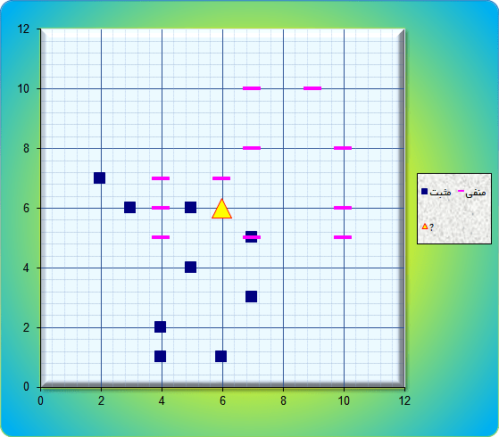Click the horizontal axis label 2

pyautogui.click(x=101, y=400)
